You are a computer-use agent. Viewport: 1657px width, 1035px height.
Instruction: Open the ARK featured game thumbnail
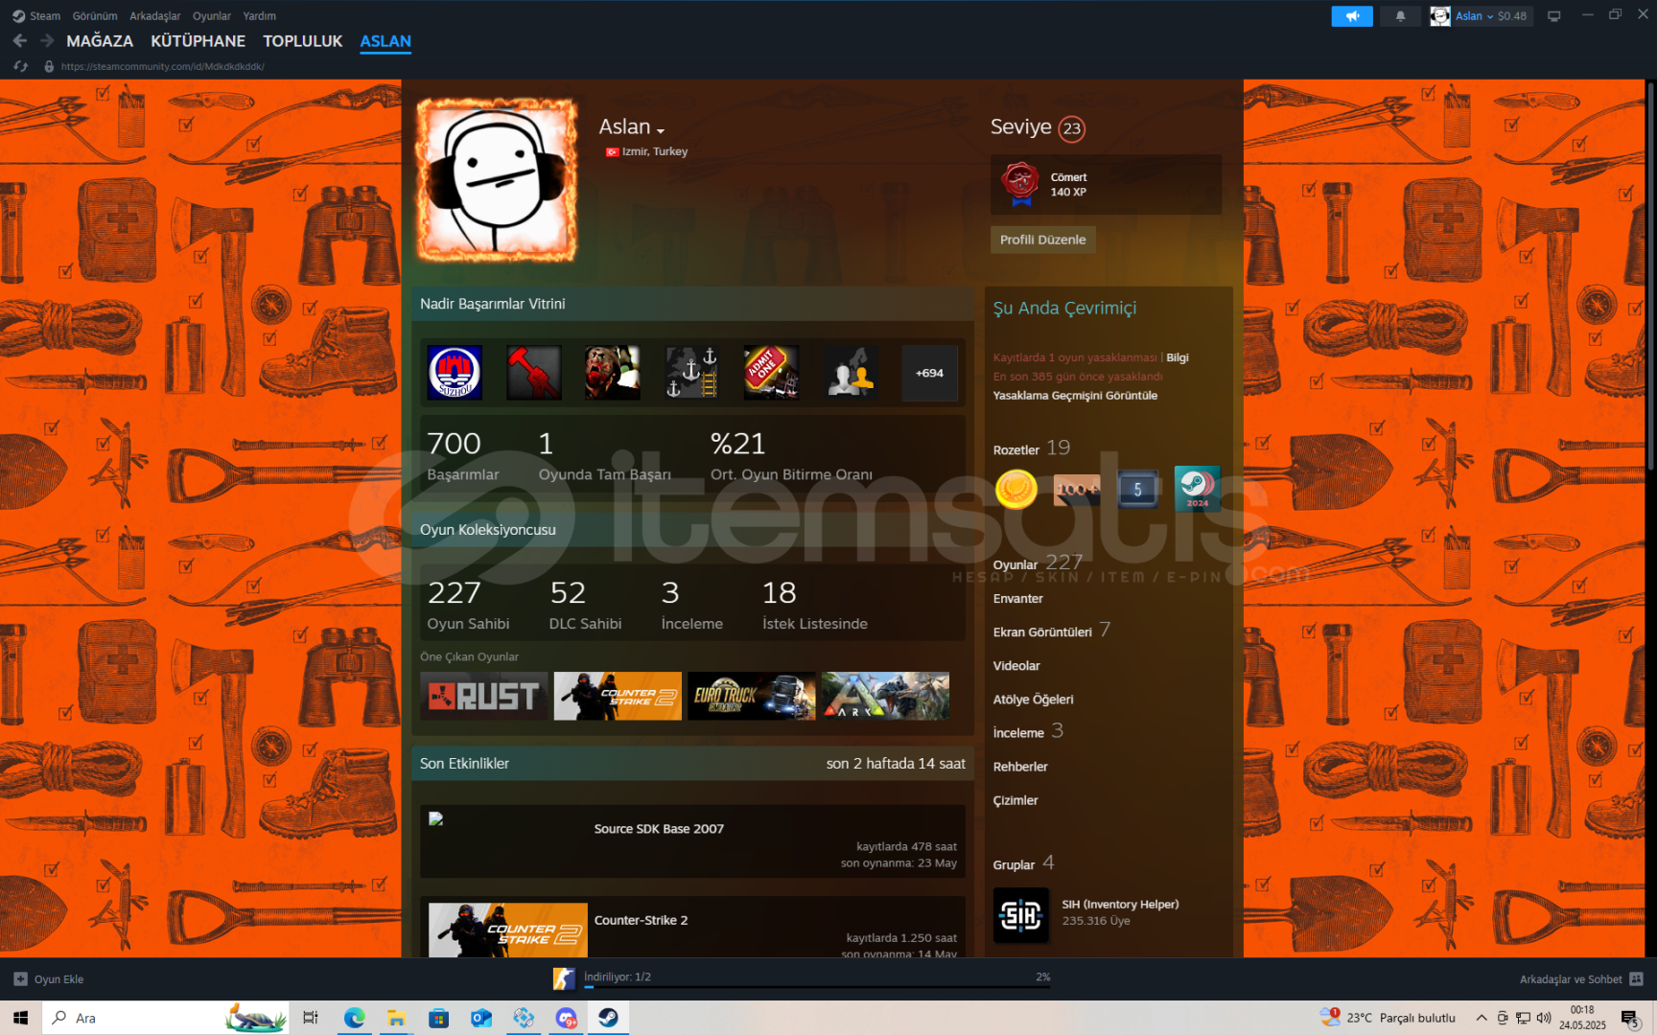pos(885,696)
